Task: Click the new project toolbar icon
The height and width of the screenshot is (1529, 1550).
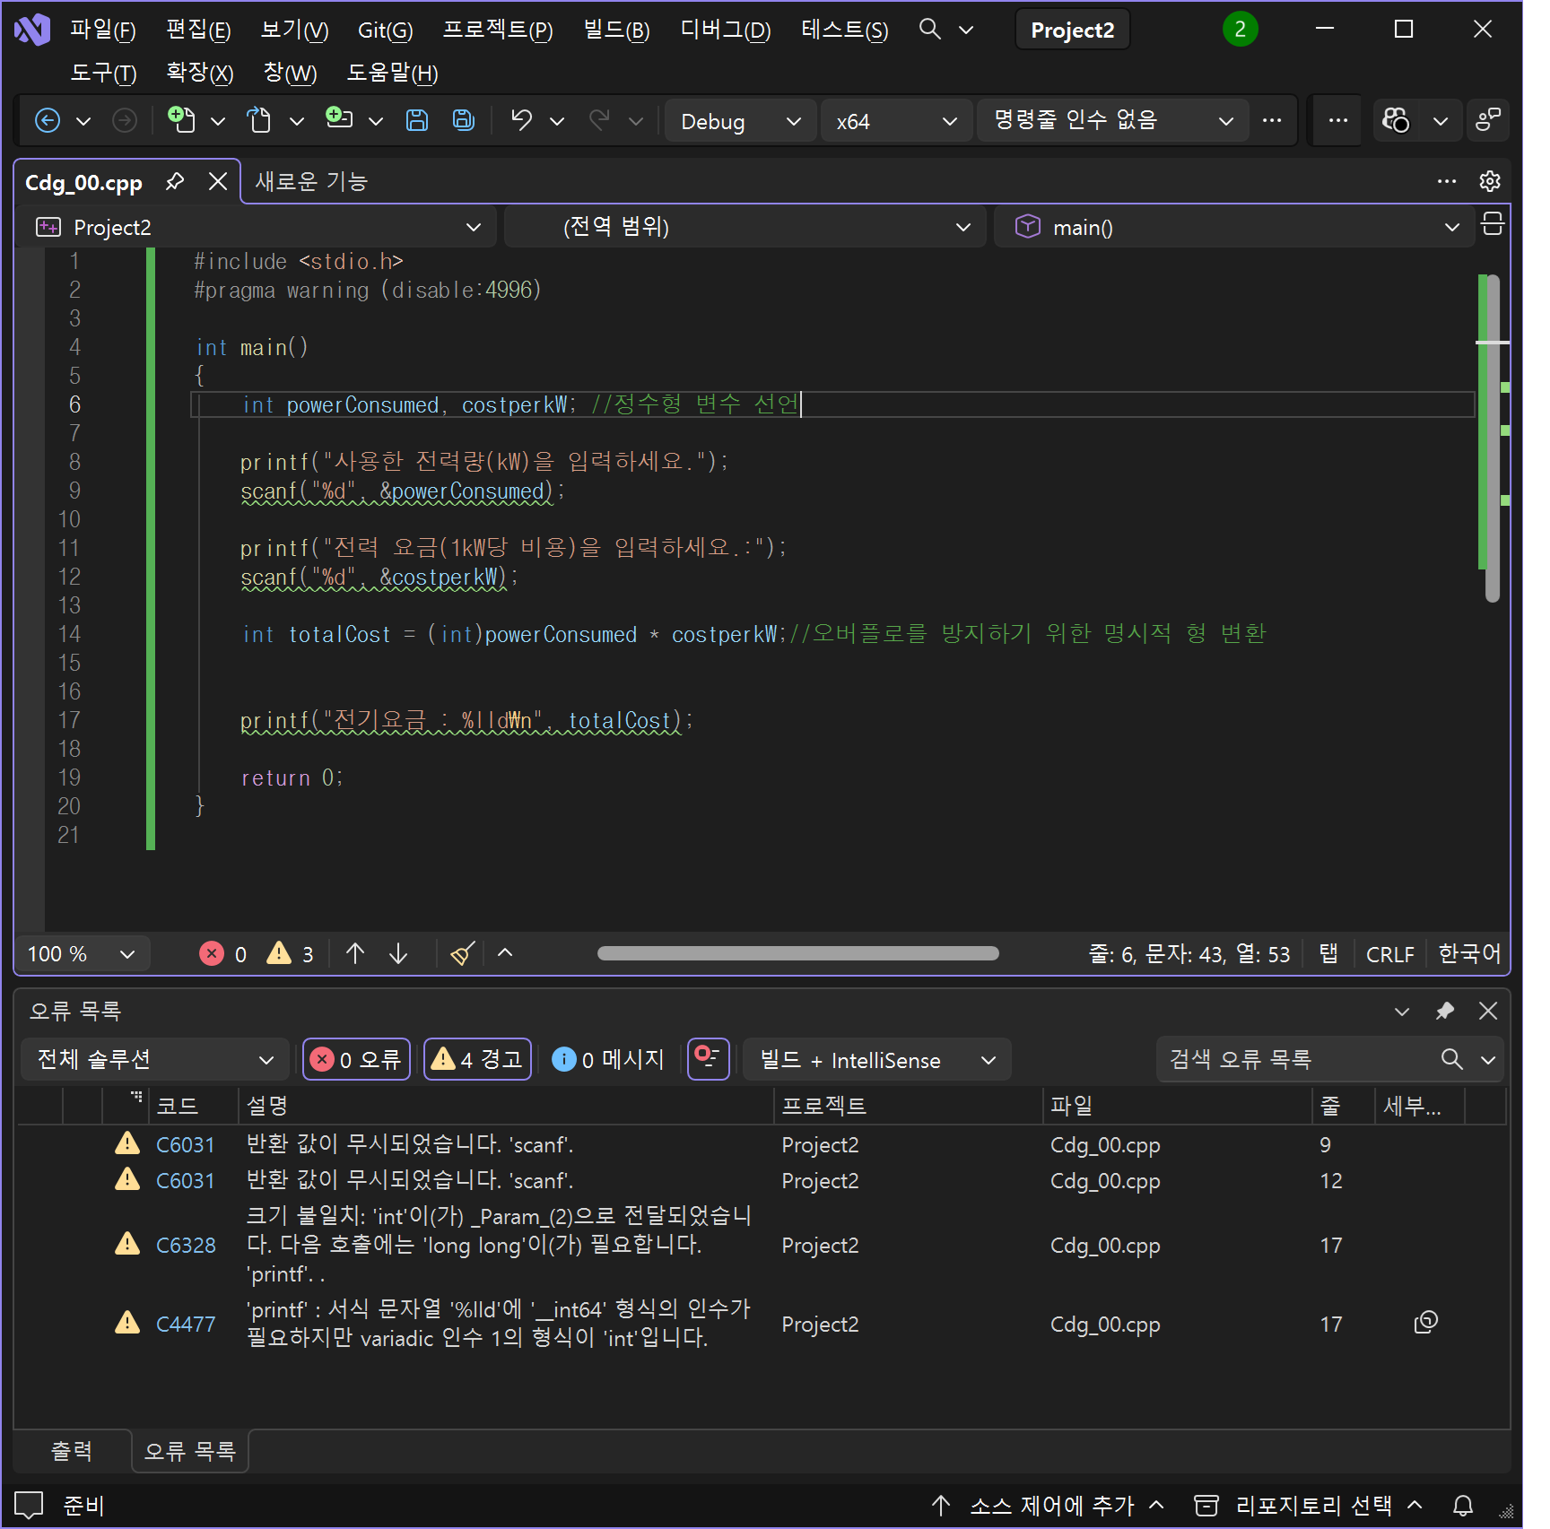Action: pos(181,119)
